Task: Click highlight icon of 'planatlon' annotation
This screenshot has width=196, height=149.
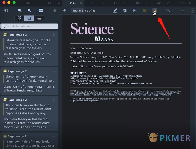Action: click(5, 71)
